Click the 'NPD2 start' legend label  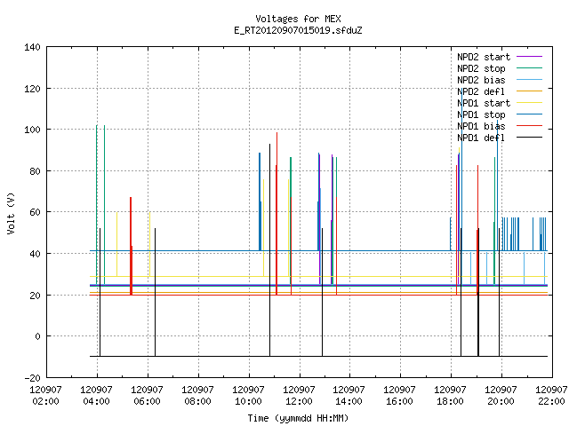click(x=484, y=57)
